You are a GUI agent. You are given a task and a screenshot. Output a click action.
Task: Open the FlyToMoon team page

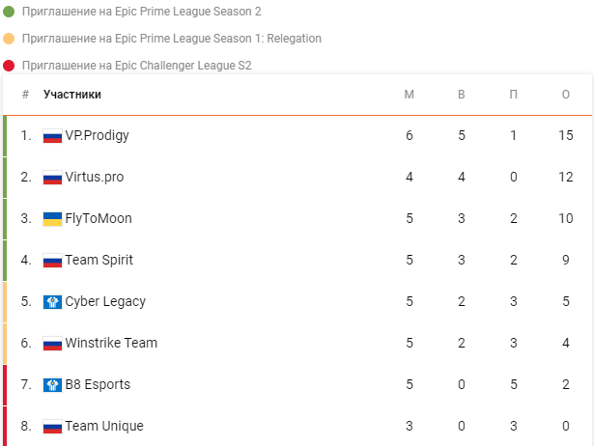point(99,218)
